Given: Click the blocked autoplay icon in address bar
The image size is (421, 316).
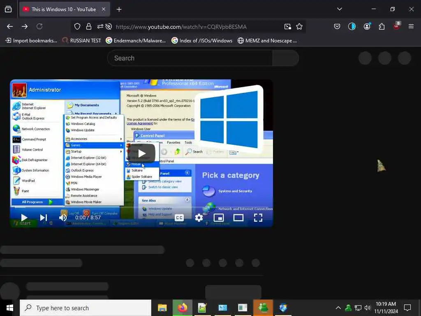Looking at the screenshot, I should click(109, 26).
